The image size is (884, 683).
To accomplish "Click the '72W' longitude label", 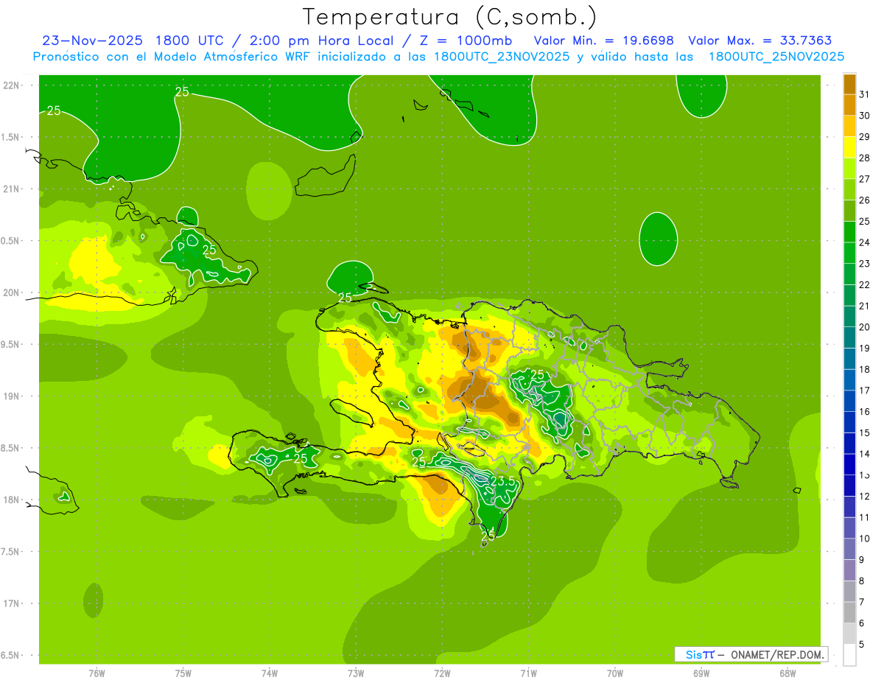I will pyautogui.click(x=442, y=673).
